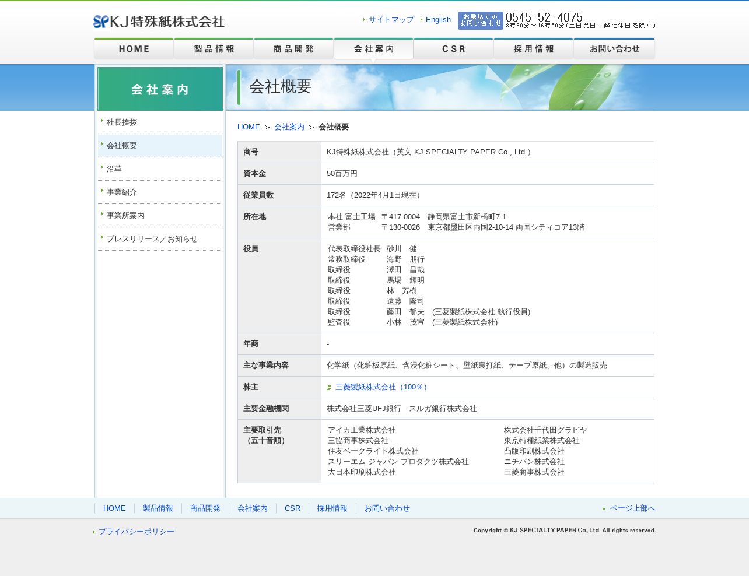Screen dimensions: 749x576
Task: Click the business description starting with 化学紙
Action: coord(467,366)
